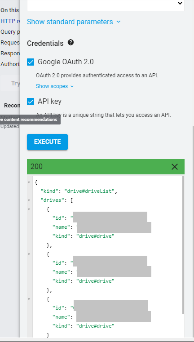
Task: Go to Request body sidebar item
Action: coord(10,43)
